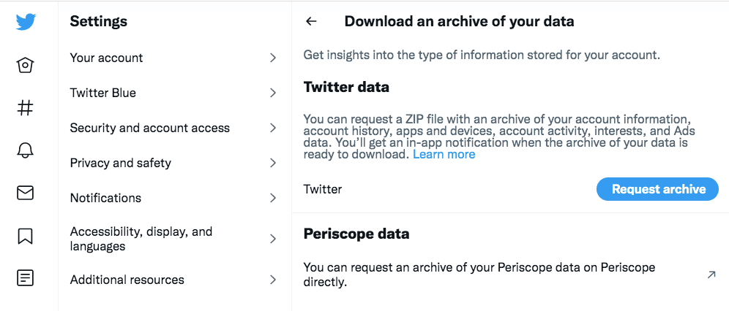Image resolution: width=729 pixels, height=311 pixels.
Task: Open Lists icon in sidebar
Action: coord(25,278)
